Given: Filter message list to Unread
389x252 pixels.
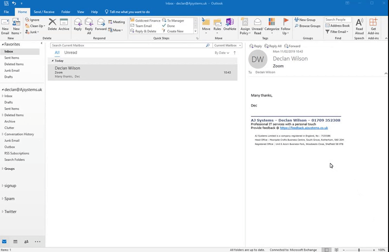Looking at the screenshot, I should click(71, 53).
